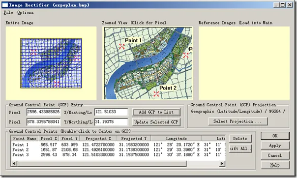The width and height of the screenshot is (297, 178).
Task: Click the Point 1 marker in Zoomed View
Action: point(122,46)
